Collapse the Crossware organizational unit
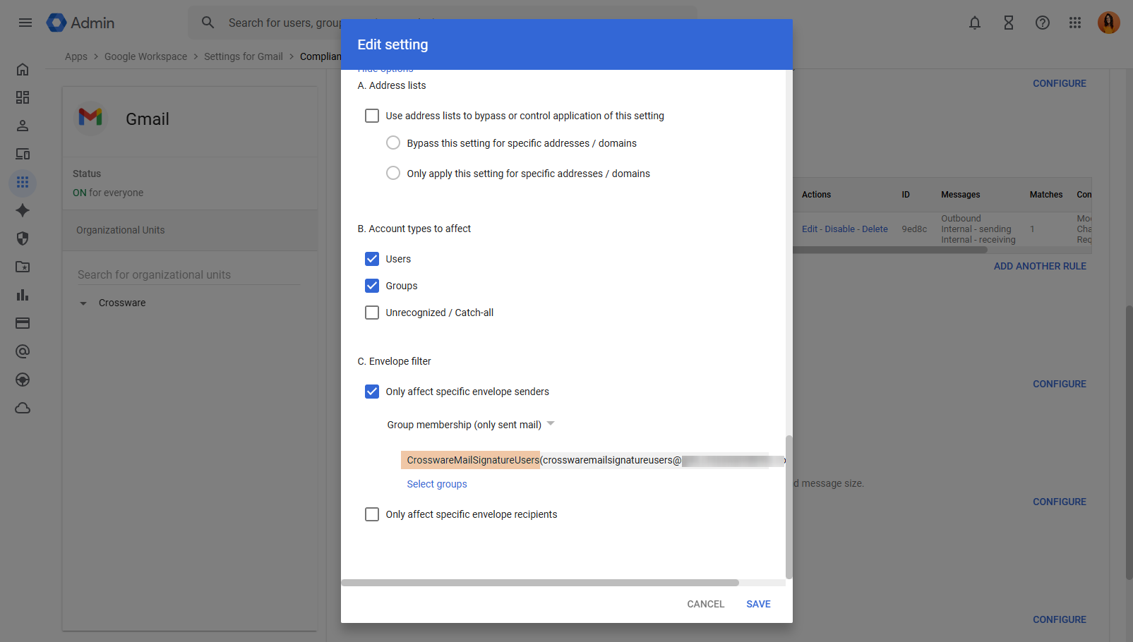The height and width of the screenshot is (642, 1133). (x=83, y=303)
